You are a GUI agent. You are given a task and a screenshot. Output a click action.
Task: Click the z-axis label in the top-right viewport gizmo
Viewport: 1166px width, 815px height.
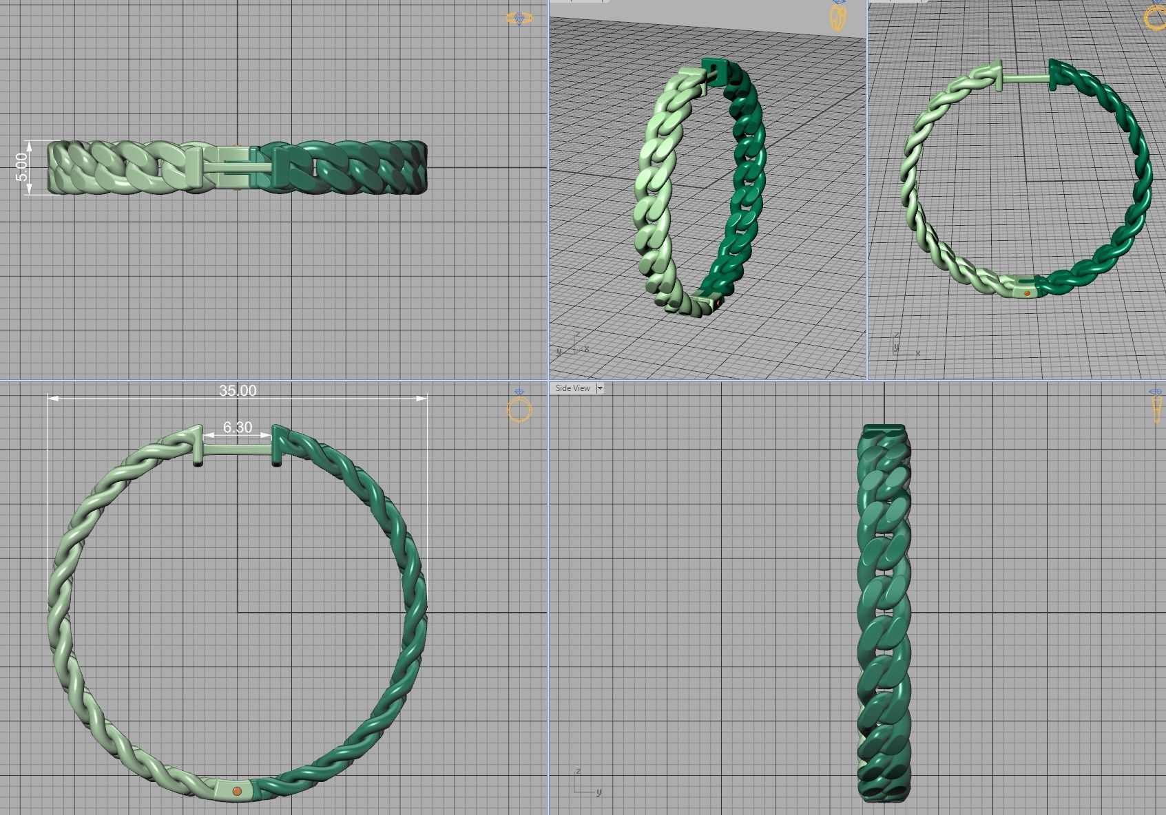(897, 335)
